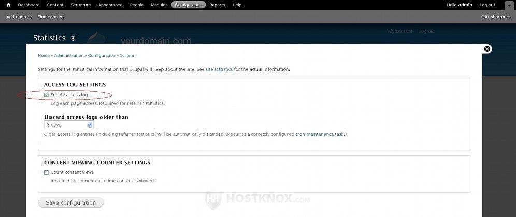Go to Configuration breadcrumb
The height and width of the screenshot is (217, 516).
coord(102,56)
